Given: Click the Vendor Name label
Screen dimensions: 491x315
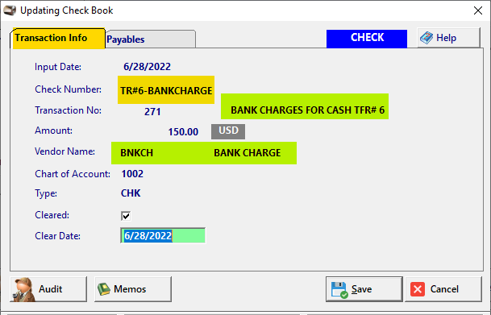Looking at the screenshot, I should [64, 151].
